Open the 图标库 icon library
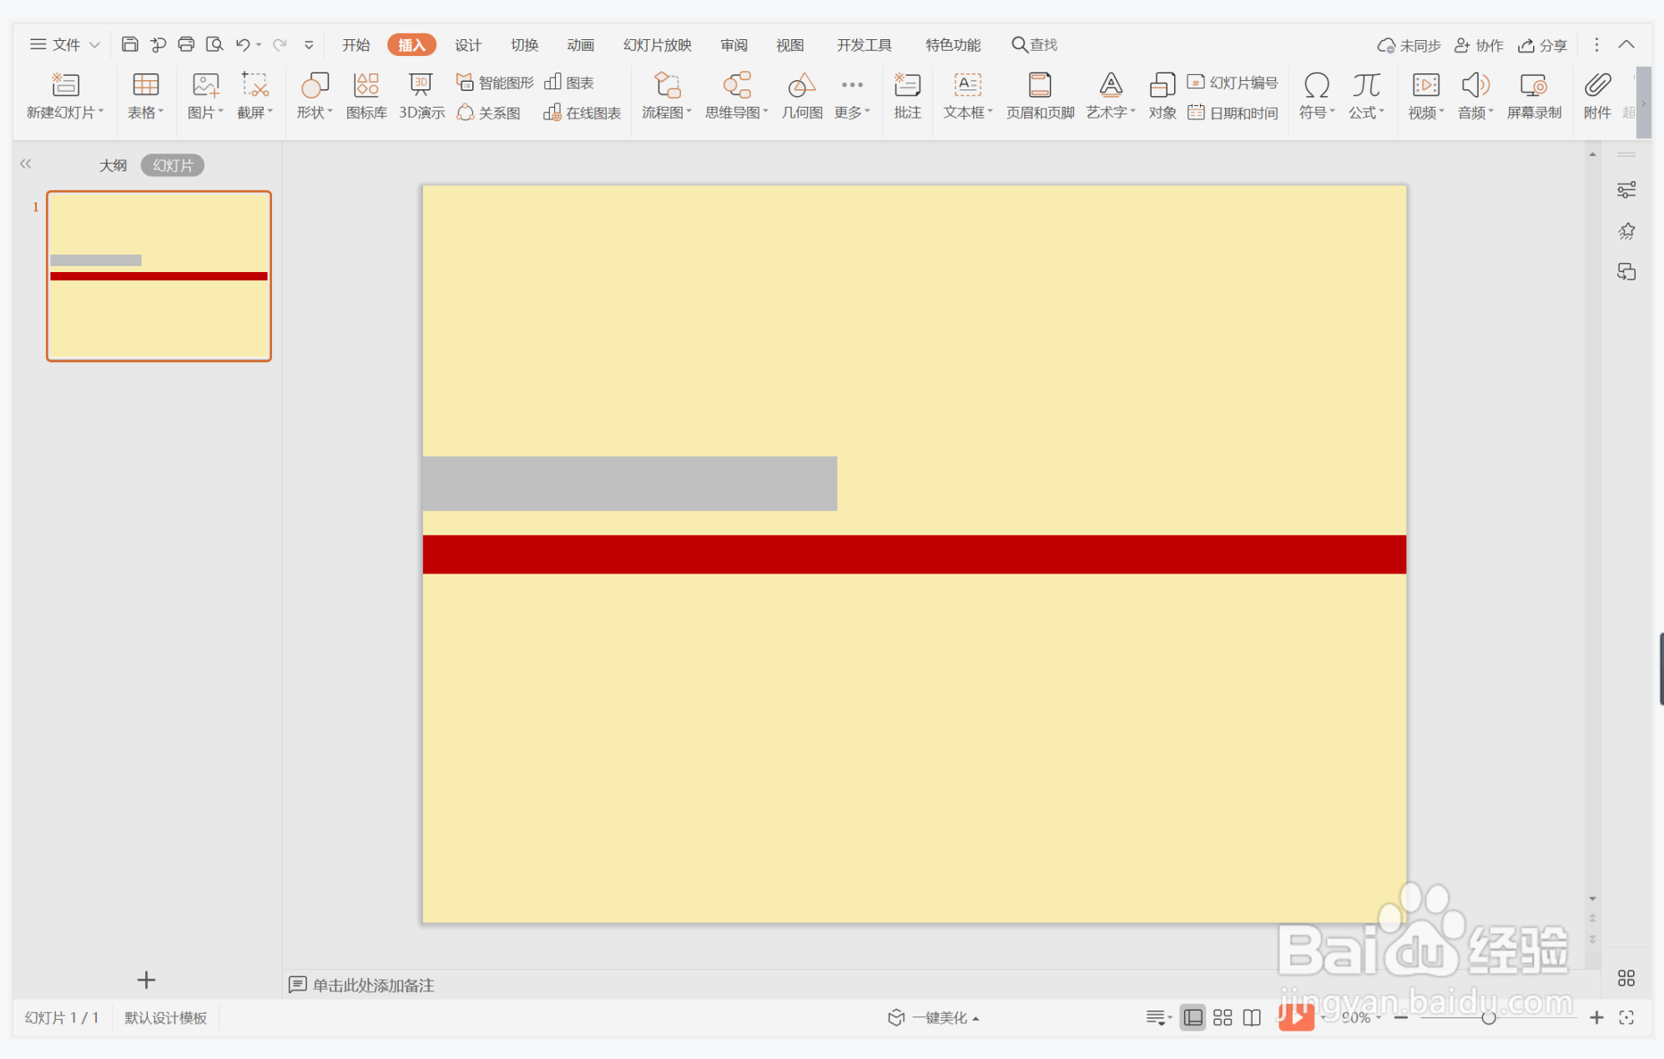Image resolution: width=1664 pixels, height=1059 pixels. point(366,95)
